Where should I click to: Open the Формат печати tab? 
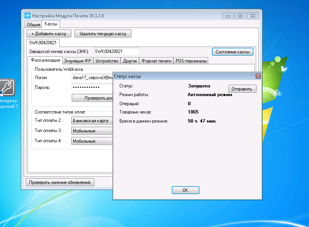pyautogui.click(x=156, y=61)
